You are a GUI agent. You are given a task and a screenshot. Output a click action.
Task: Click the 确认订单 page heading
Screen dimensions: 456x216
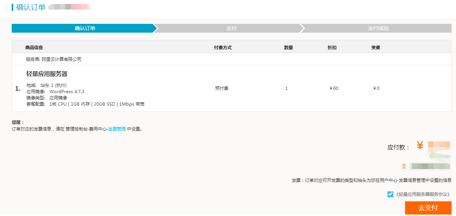point(31,7)
